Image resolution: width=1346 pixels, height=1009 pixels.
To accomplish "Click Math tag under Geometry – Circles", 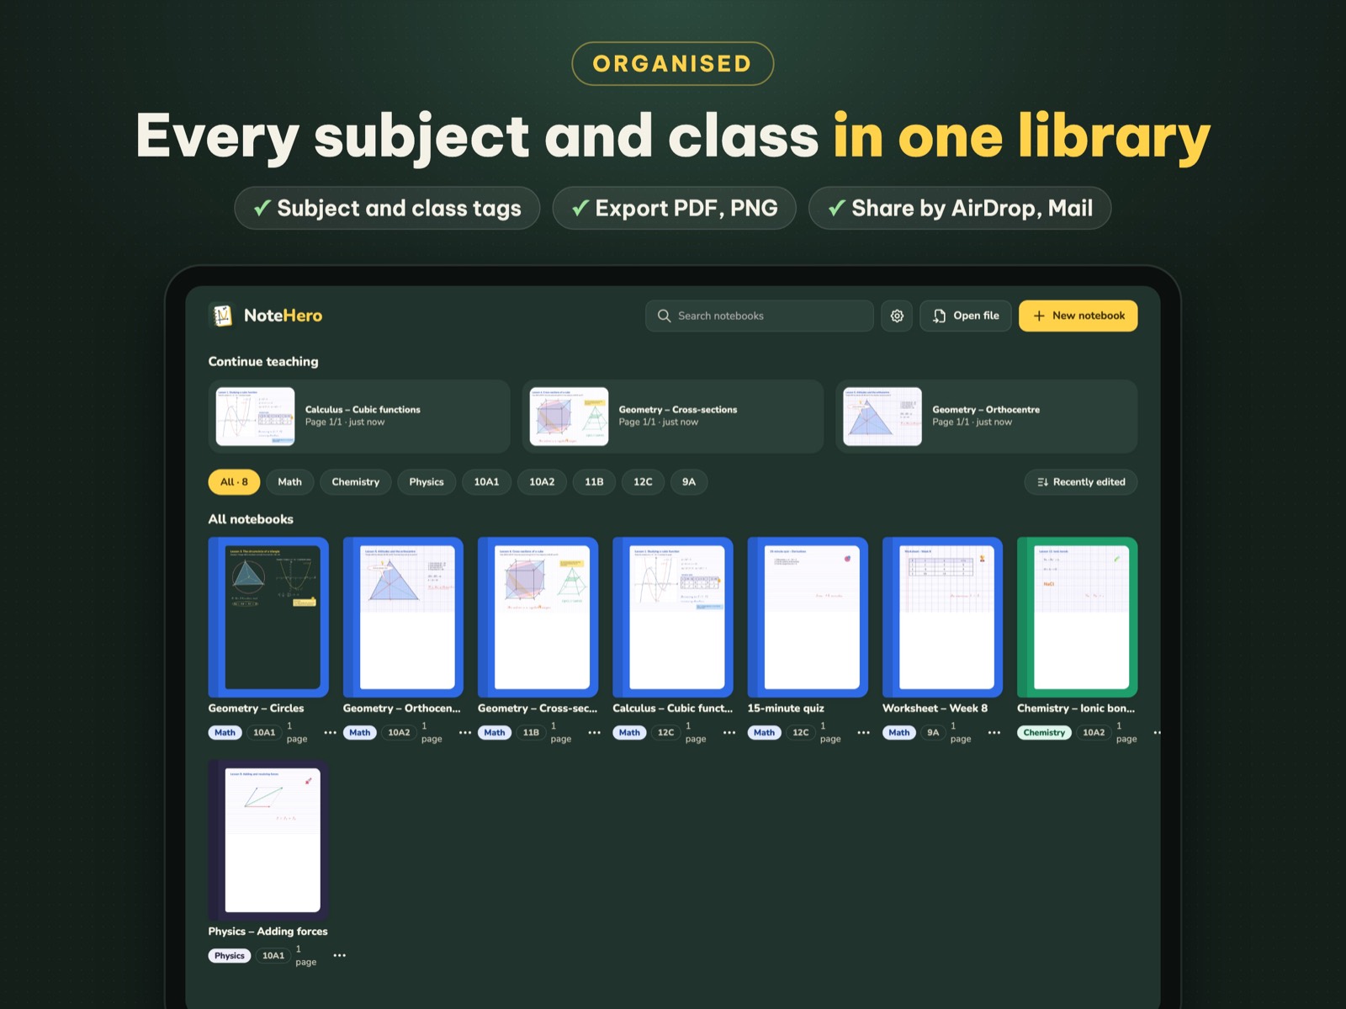I will 225,733.
